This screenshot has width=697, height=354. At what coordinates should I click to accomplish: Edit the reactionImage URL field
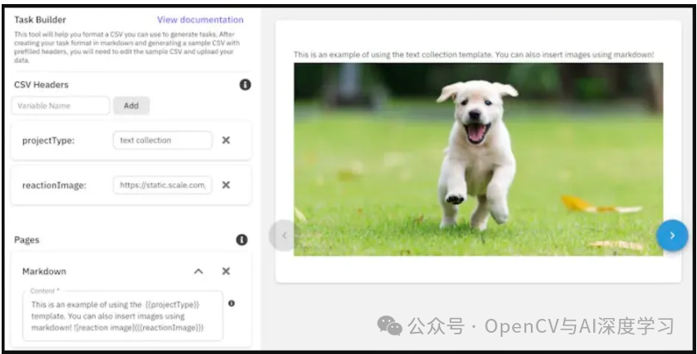coord(163,186)
